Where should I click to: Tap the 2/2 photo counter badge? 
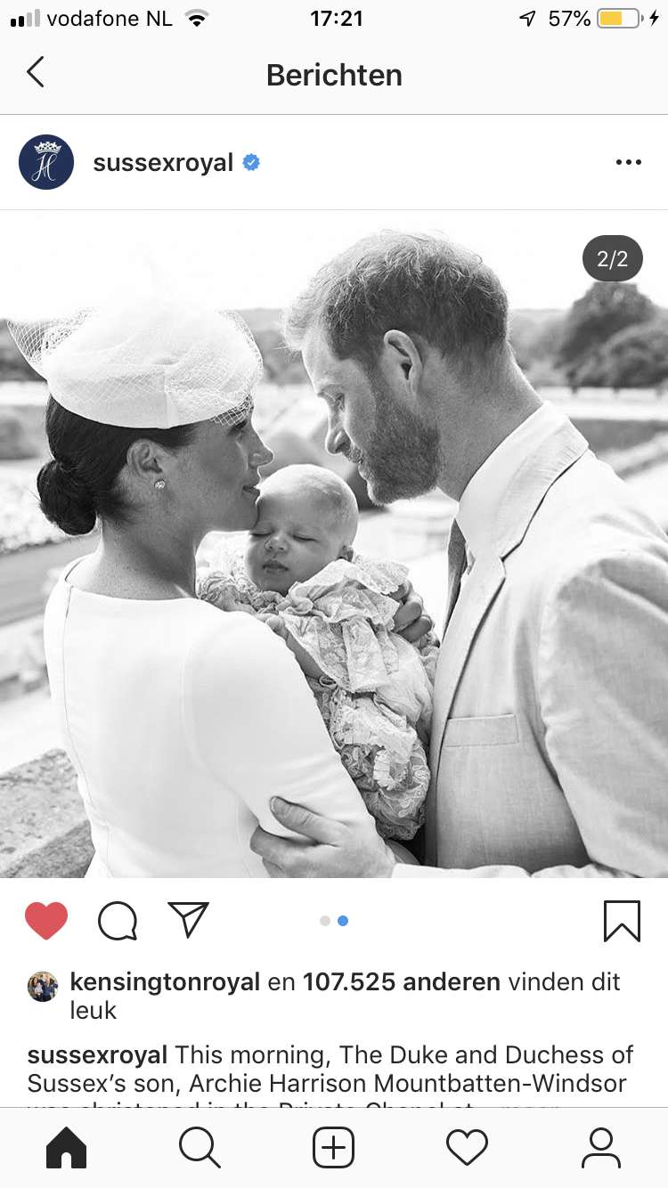click(613, 258)
